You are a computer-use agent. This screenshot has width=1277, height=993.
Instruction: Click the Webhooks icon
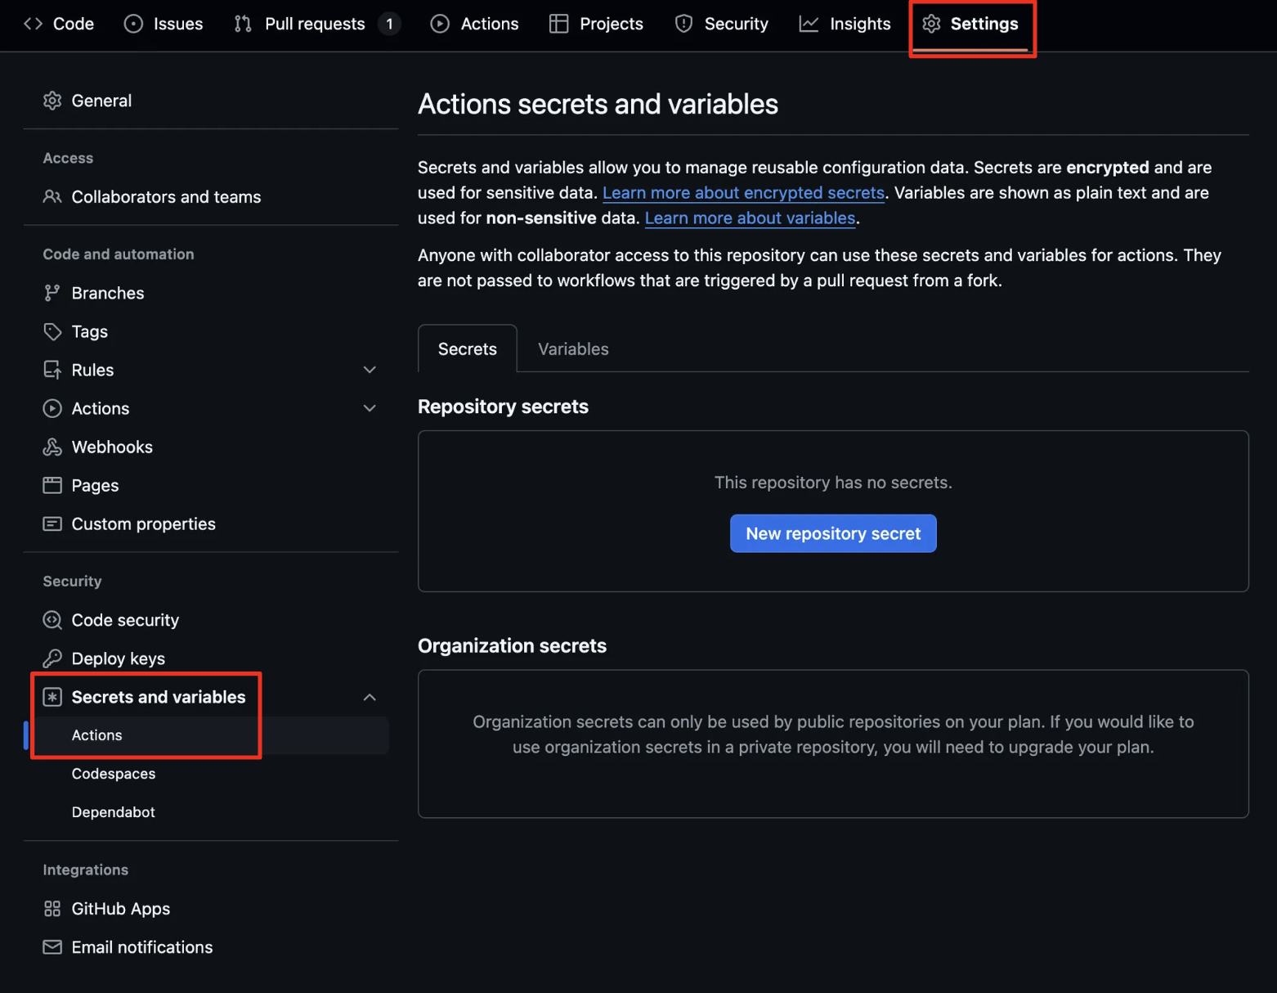pyautogui.click(x=52, y=447)
